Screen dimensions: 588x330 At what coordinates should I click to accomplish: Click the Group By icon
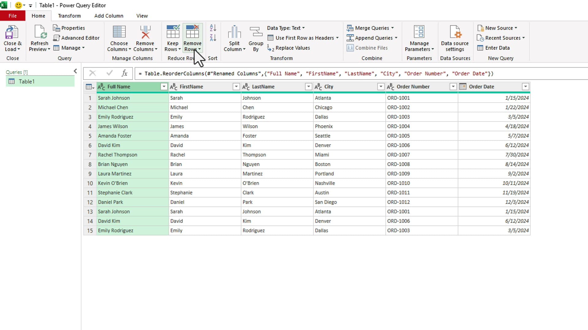(256, 32)
